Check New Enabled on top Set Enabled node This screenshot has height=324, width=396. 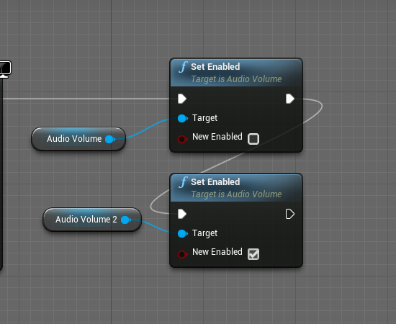pyautogui.click(x=253, y=139)
